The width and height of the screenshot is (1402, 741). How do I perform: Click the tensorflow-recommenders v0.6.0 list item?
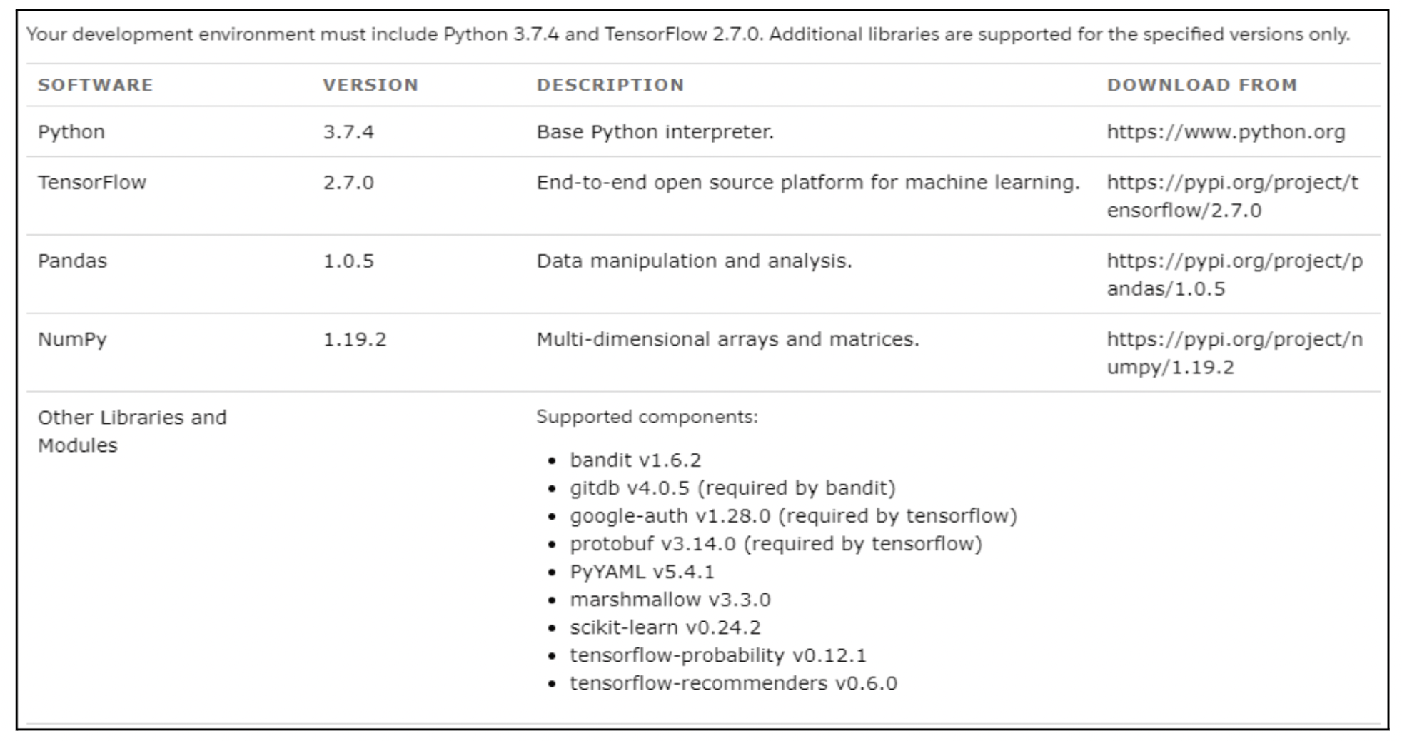(733, 683)
